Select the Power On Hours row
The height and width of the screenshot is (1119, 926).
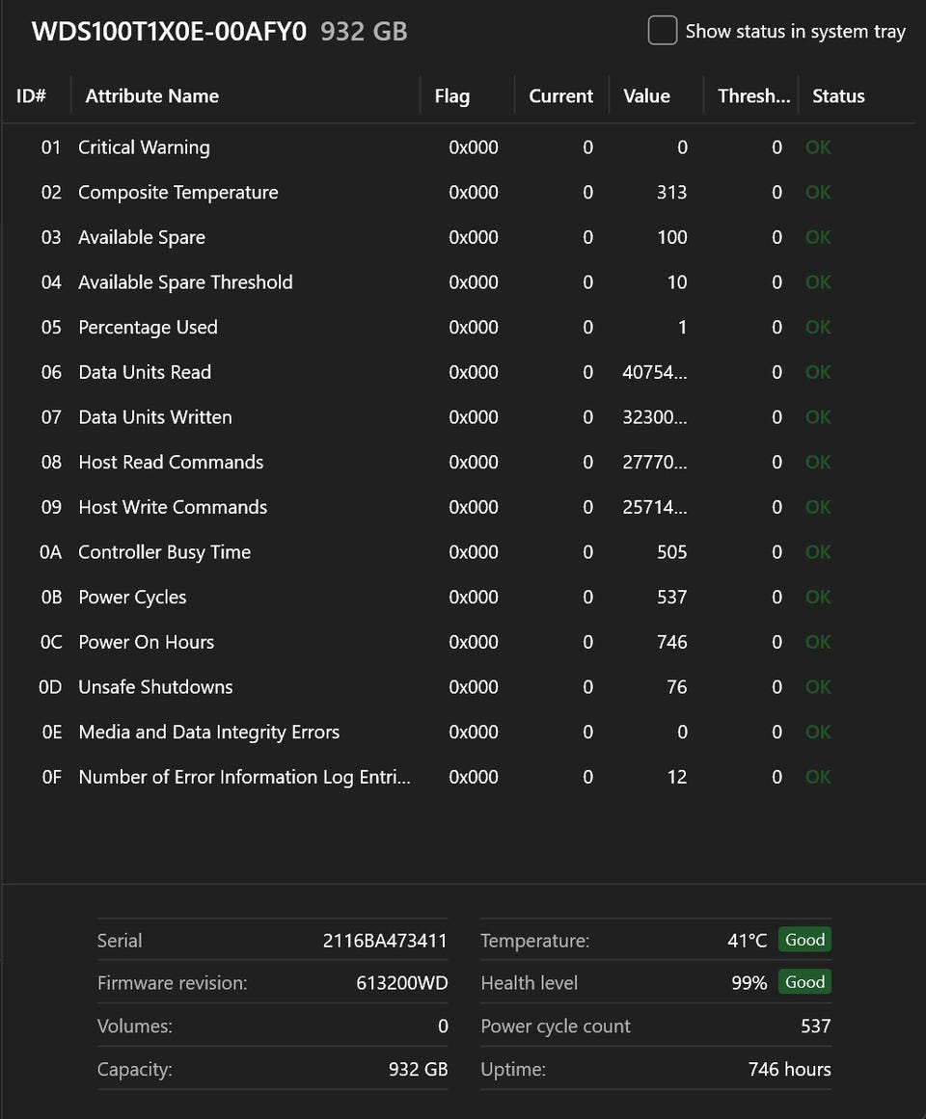(458, 642)
